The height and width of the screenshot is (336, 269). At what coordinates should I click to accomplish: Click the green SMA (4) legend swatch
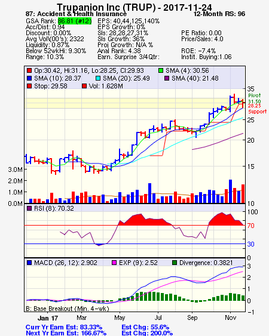[x=161, y=70]
